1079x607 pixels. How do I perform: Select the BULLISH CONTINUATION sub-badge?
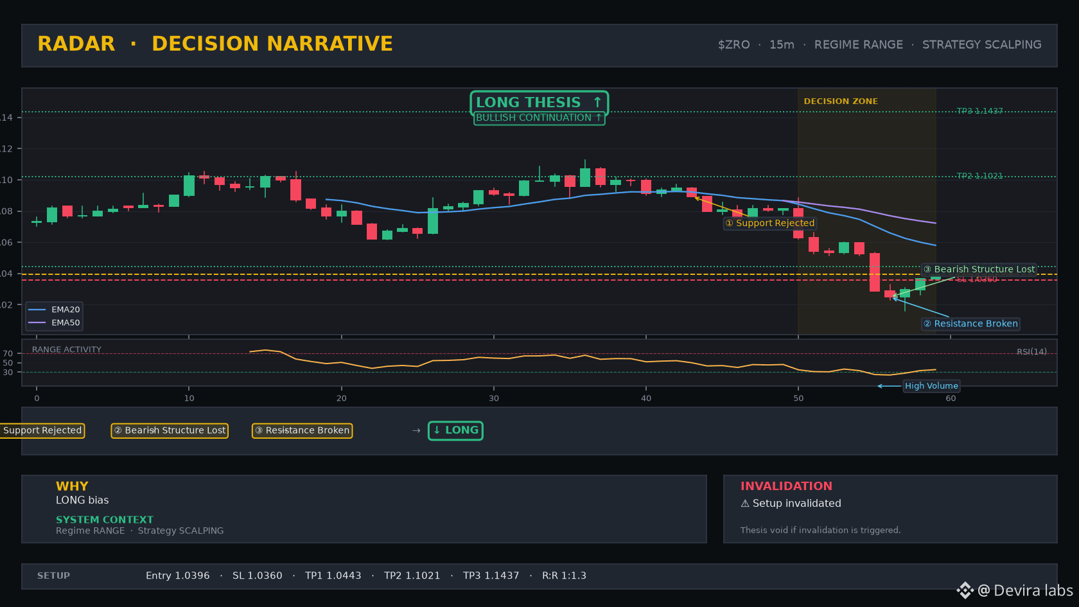coord(539,118)
